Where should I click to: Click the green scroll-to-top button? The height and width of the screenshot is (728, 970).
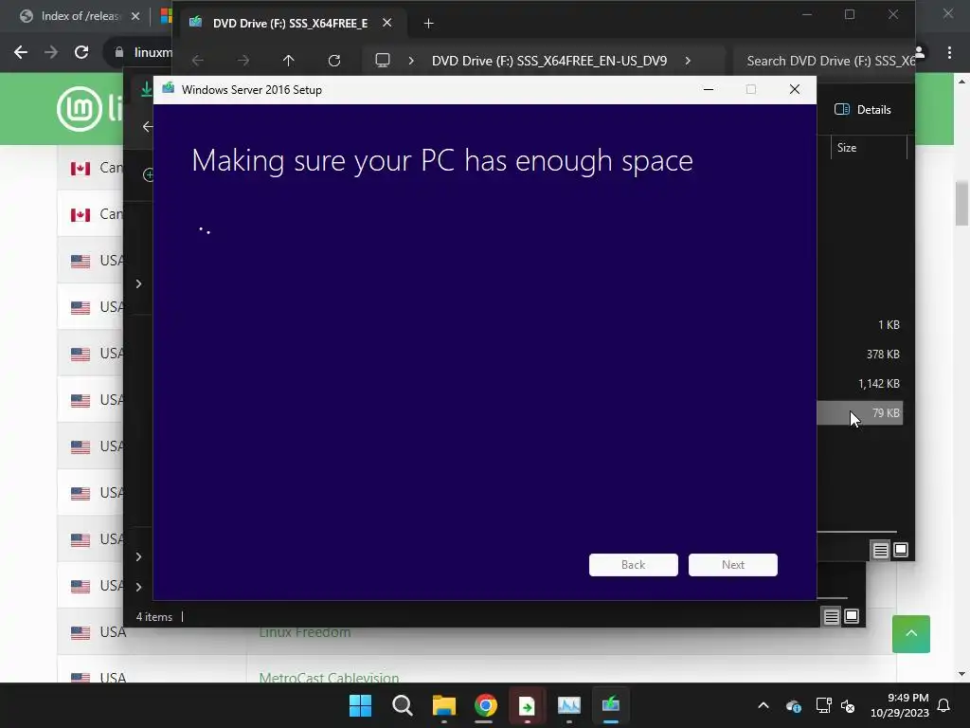coord(910,634)
